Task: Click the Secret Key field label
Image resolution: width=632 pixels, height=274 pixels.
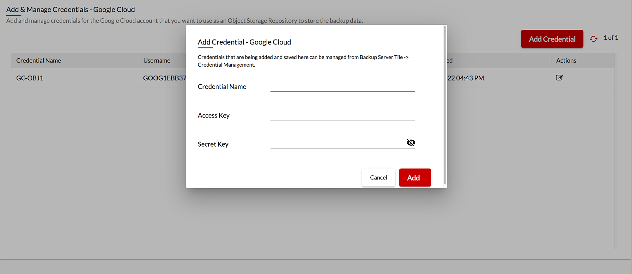Action: point(213,144)
